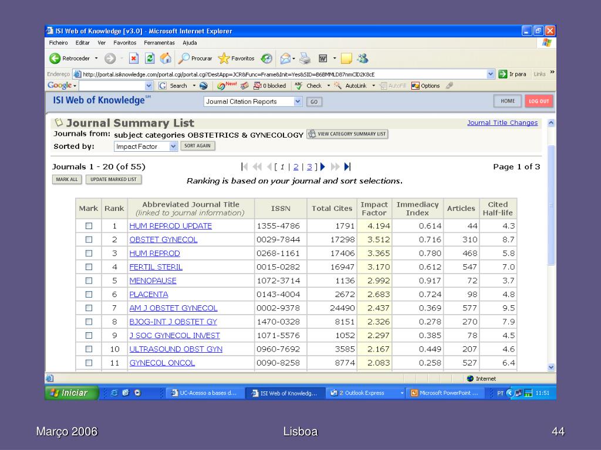601x450 pixels.
Task: Go to the browser home page icon
Action: click(x=166, y=58)
